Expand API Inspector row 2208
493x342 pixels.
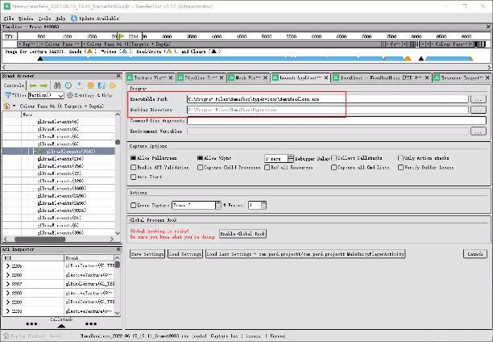7,293
